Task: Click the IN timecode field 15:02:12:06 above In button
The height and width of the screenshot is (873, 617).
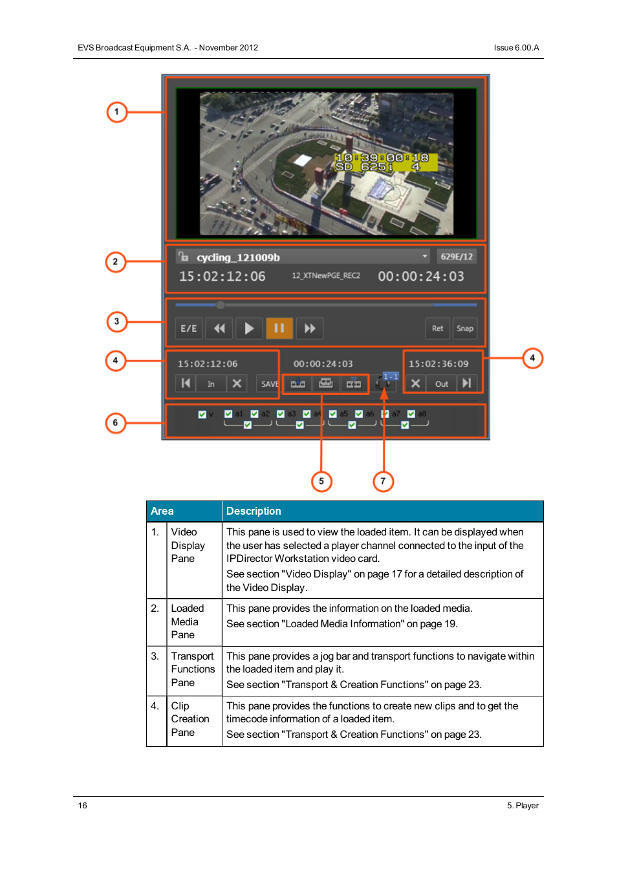Action: [208, 364]
